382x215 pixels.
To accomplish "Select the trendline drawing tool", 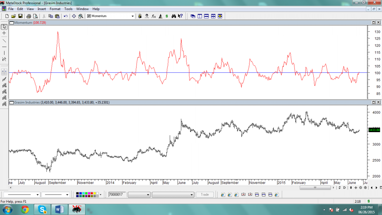I will point(4,40).
